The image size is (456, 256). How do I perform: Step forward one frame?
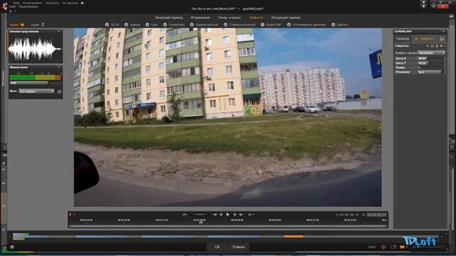coord(234,215)
